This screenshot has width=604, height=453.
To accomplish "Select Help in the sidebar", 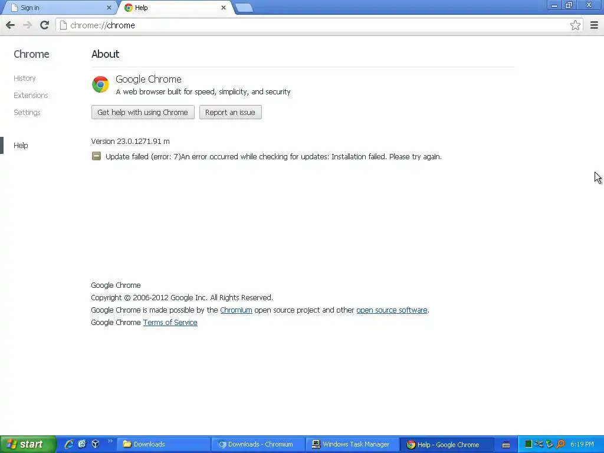I will [21, 145].
